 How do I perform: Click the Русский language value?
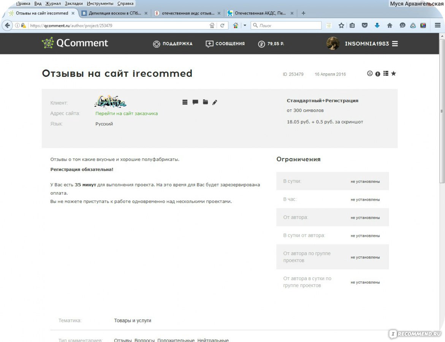pos(104,124)
